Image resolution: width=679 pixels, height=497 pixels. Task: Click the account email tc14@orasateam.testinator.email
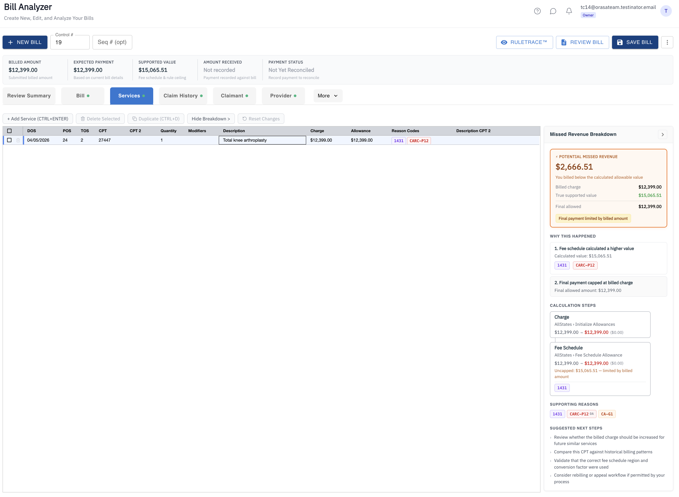pos(618,7)
